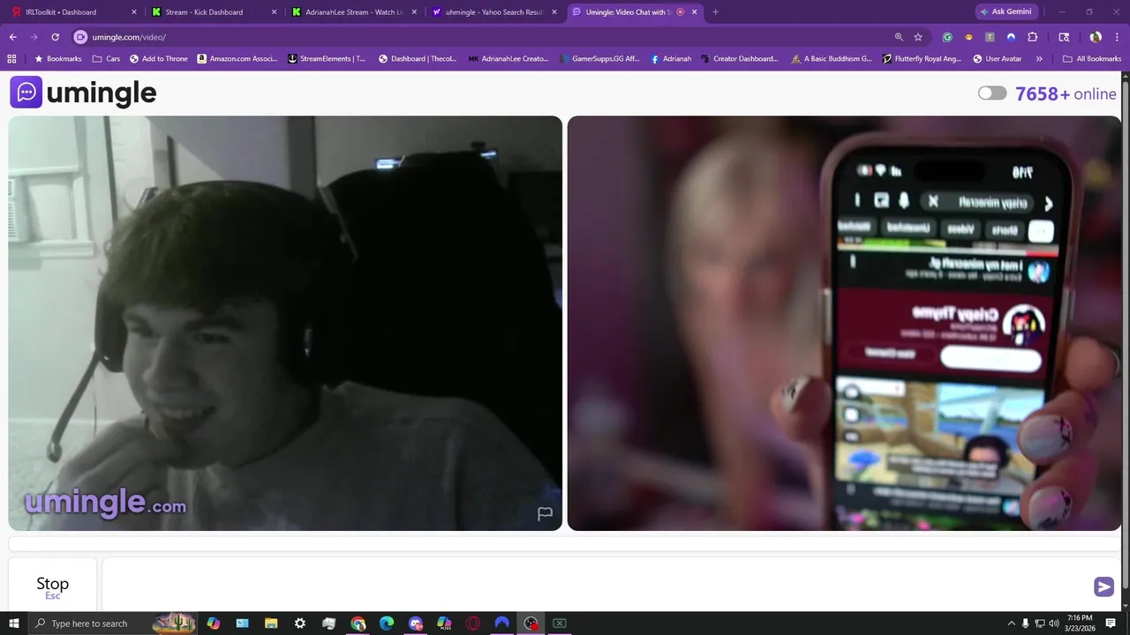Open the Chrome three-dot menu
Viewport: 1130px width, 635px height.
pos(1116,37)
